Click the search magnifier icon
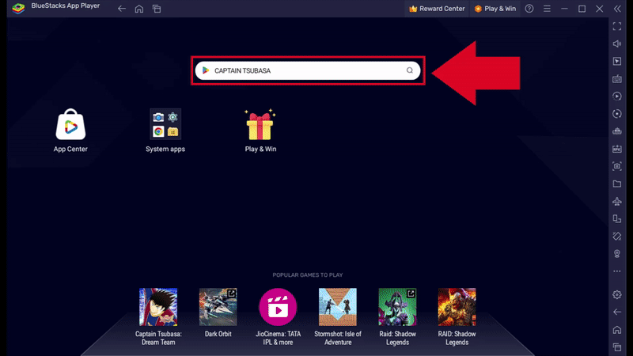The width and height of the screenshot is (633, 356). 410,70
